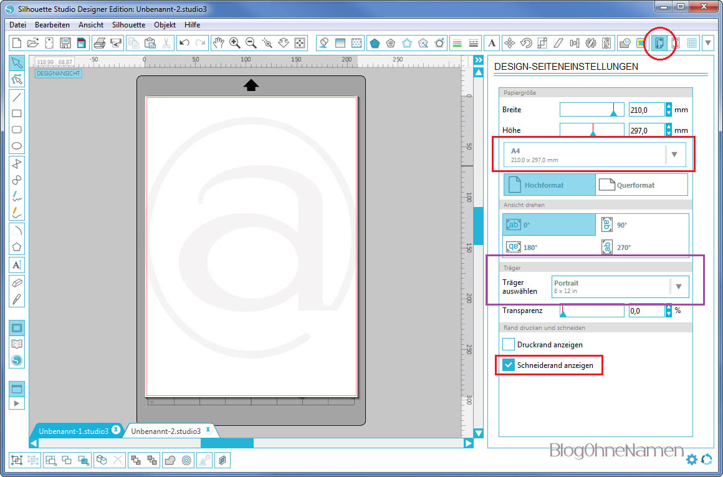Select the Eraser tool
The width and height of the screenshot is (723, 477).
pyautogui.click(x=17, y=282)
